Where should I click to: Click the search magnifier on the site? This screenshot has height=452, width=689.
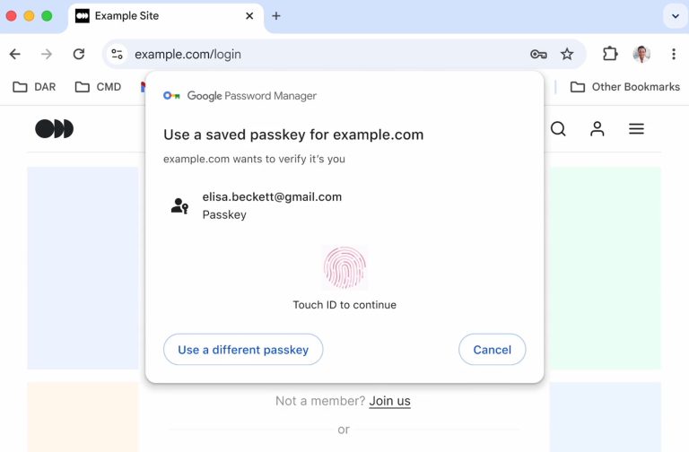pos(558,129)
